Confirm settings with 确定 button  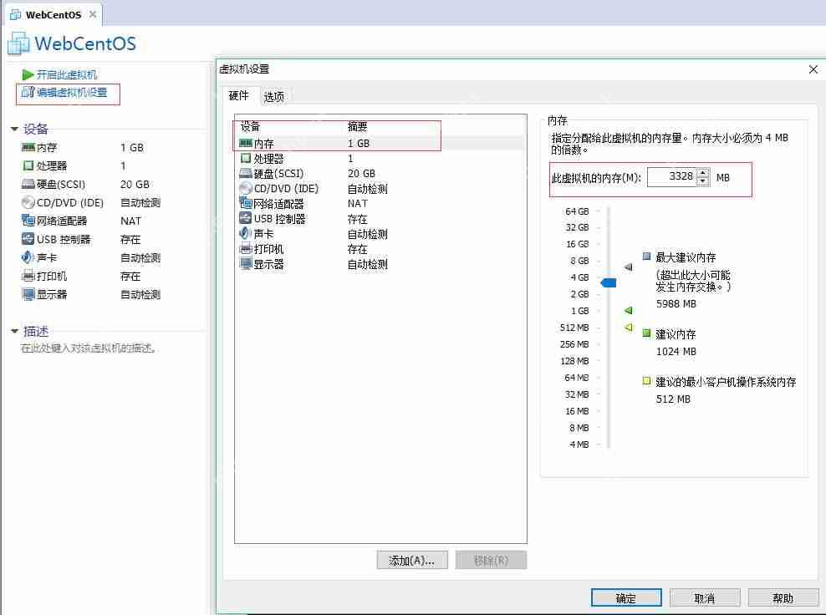(626, 598)
